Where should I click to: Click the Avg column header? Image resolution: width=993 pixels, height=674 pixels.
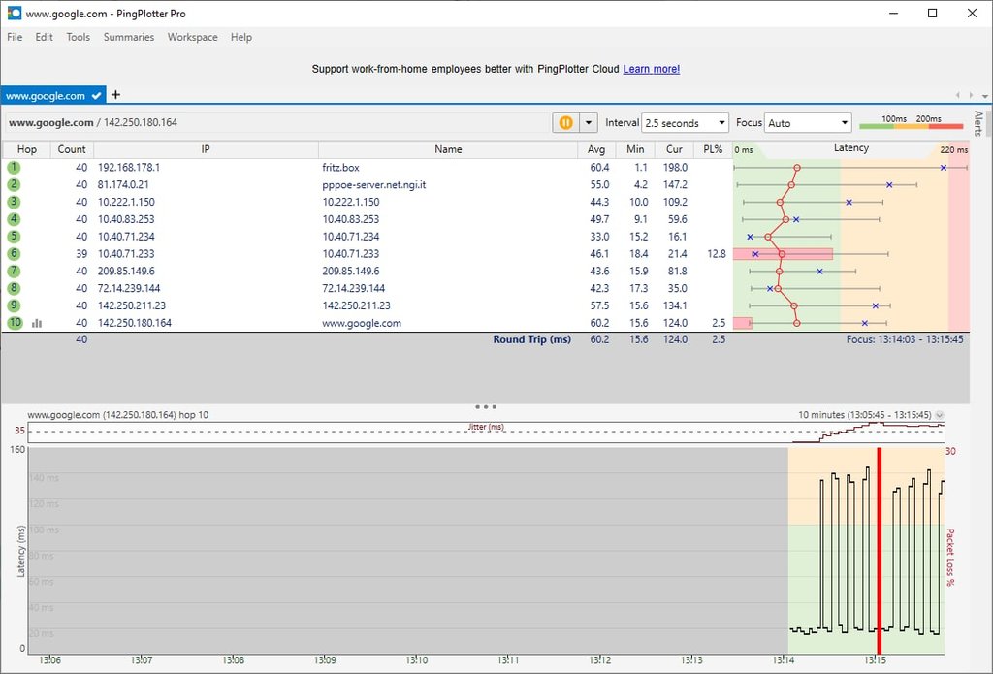click(596, 149)
